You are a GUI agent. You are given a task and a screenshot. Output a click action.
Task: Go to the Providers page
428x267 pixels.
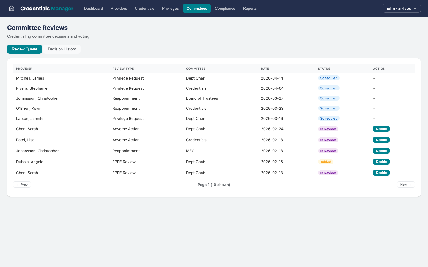click(119, 8)
